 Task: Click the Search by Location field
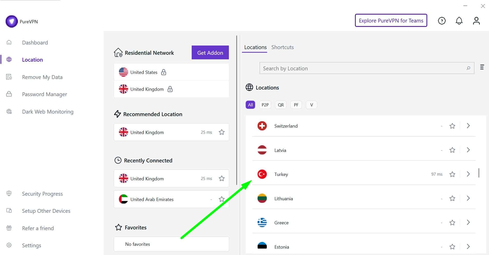(x=367, y=68)
